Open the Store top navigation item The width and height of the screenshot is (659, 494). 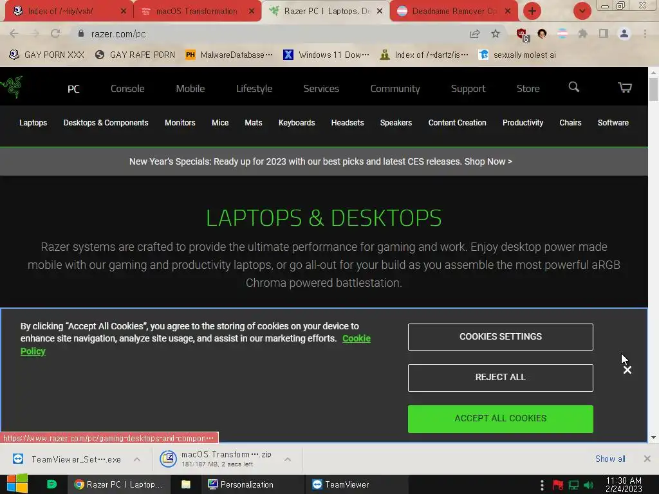528,89
